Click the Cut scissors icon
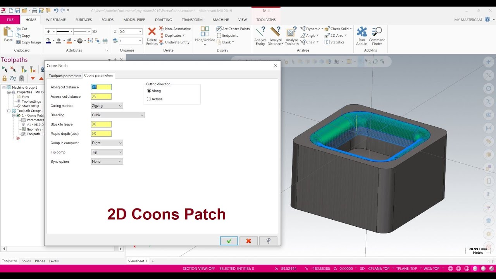 click(x=18, y=29)
